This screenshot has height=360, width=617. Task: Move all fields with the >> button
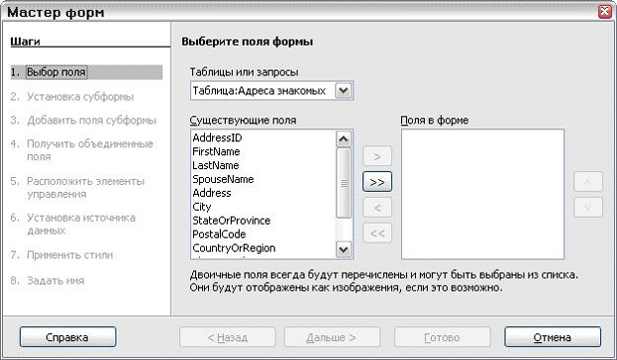tap(377, 182)
